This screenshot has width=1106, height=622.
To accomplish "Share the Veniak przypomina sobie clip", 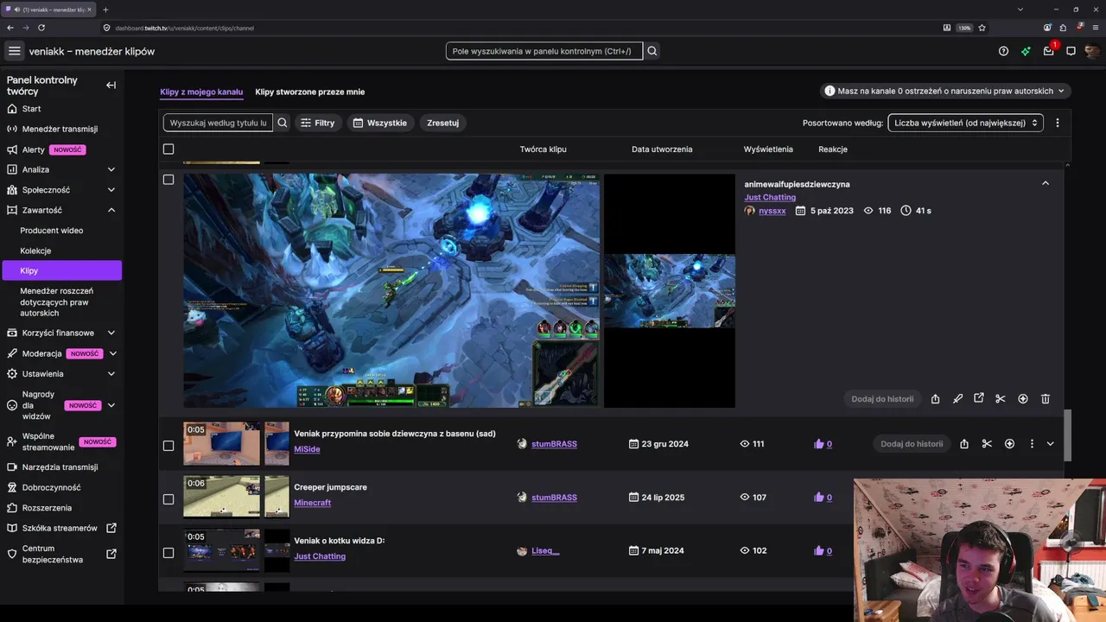I will [964, 444].
